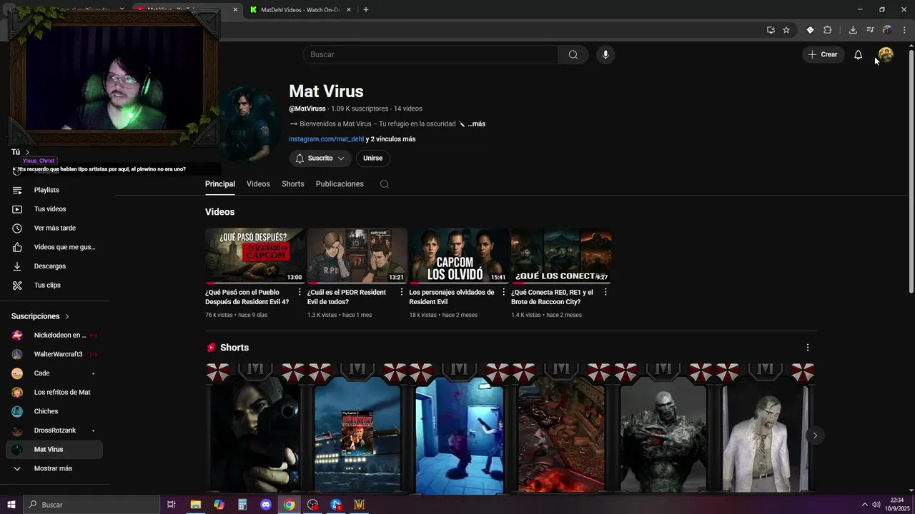
Task: Bookmark page with Chrome star icon
Action: point(786,30)
